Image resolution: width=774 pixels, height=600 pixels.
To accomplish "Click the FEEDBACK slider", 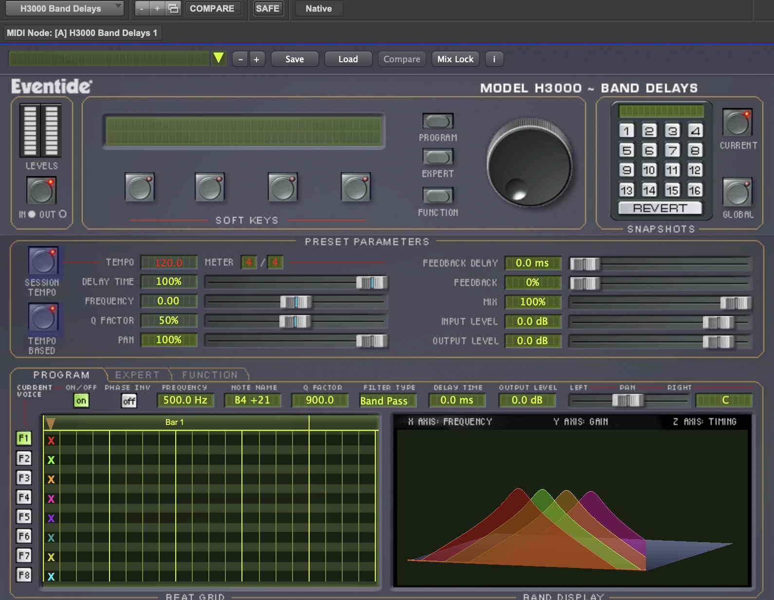I will click(660, 282).
